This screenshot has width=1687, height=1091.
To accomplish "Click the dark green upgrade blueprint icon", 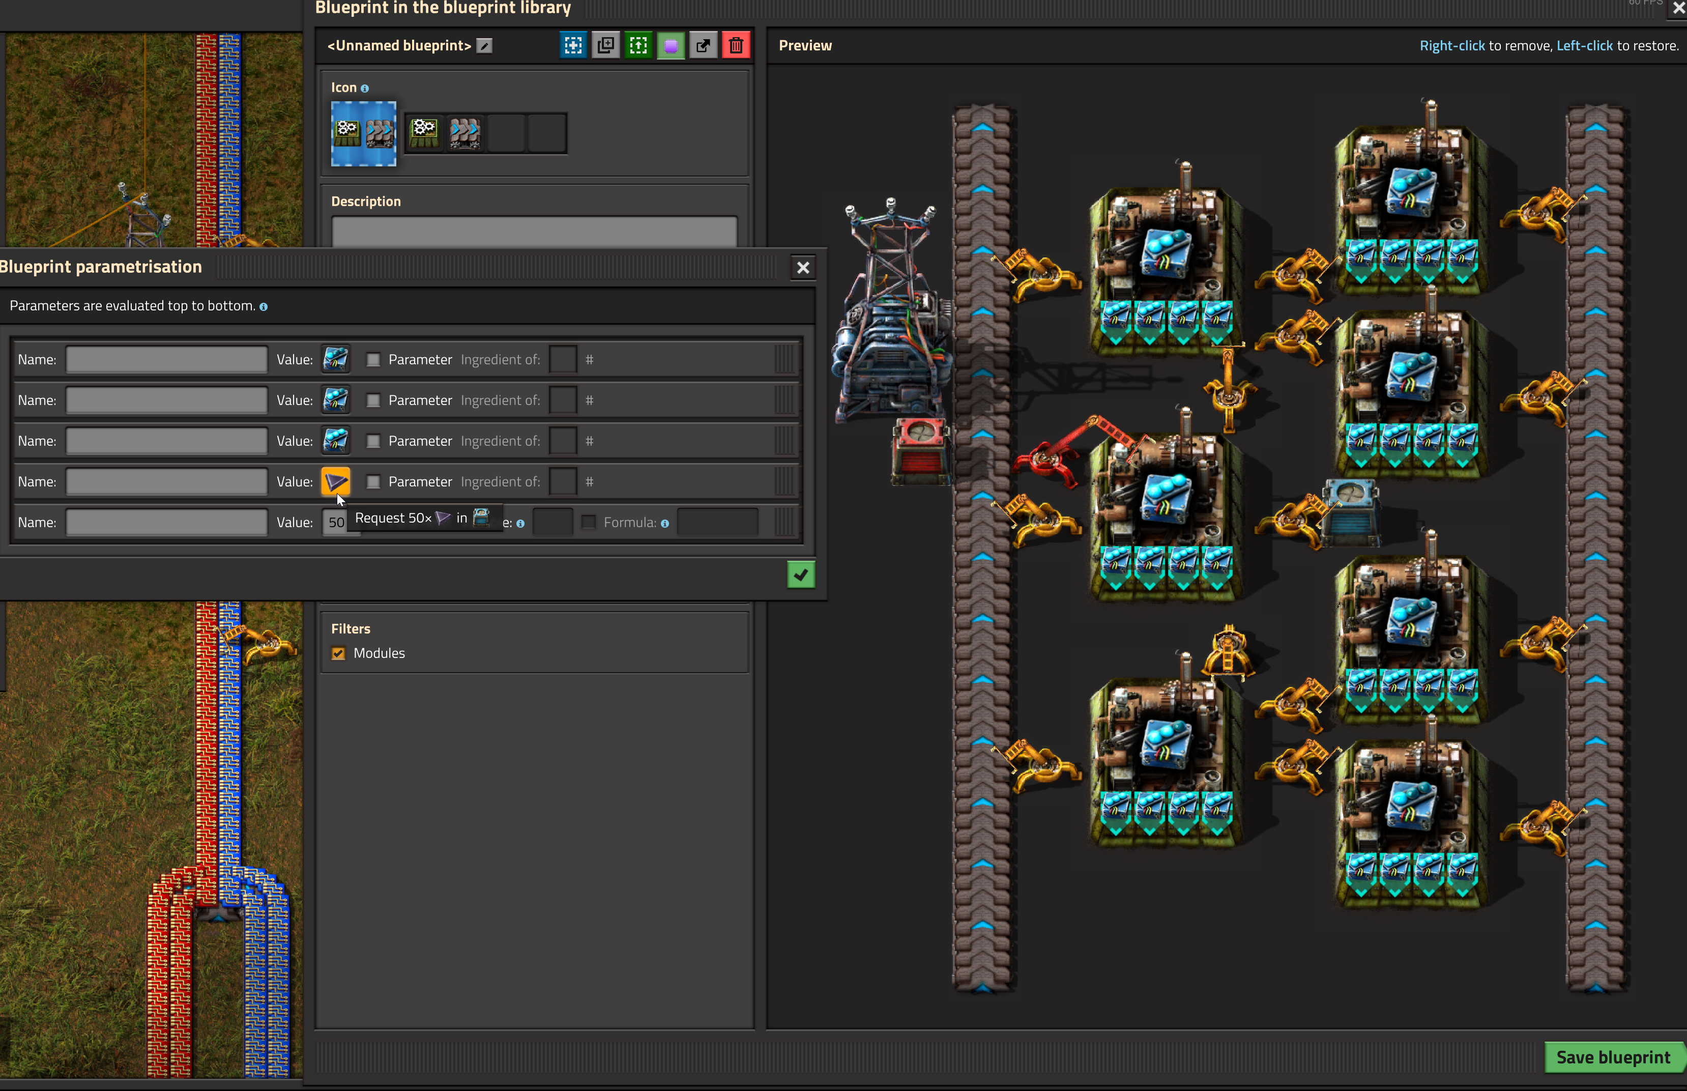I will tap(638, 45).
